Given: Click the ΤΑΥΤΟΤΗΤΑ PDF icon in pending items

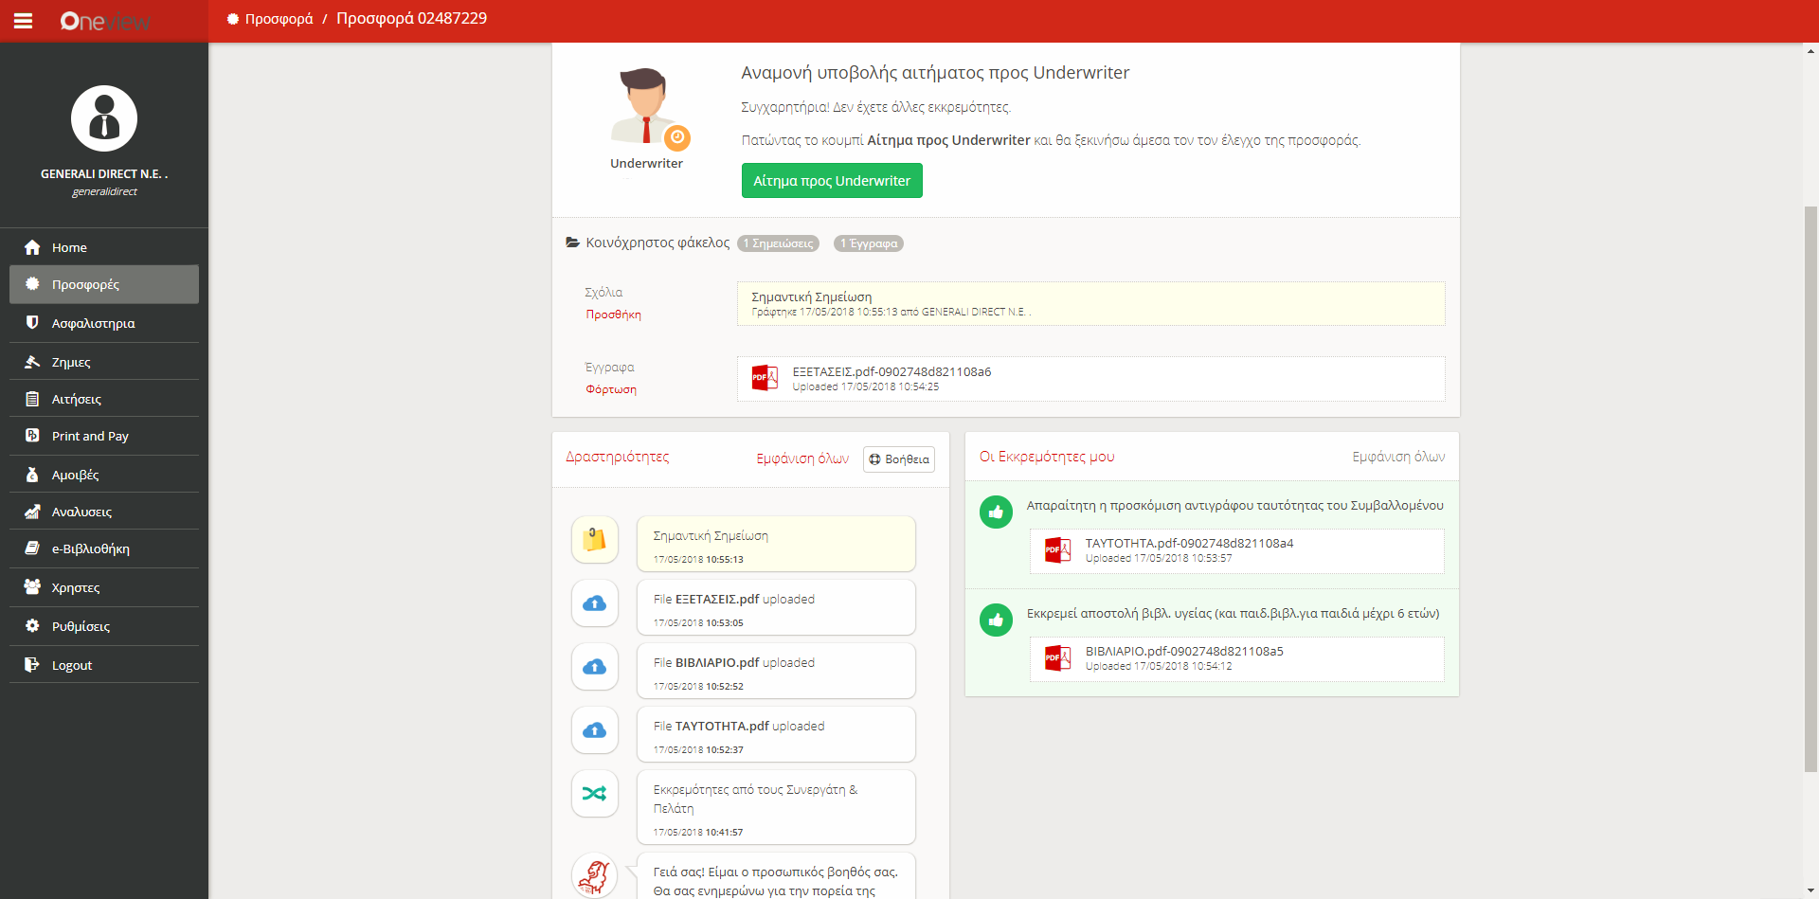Looking at the screenshot, I should [1057, 549].
